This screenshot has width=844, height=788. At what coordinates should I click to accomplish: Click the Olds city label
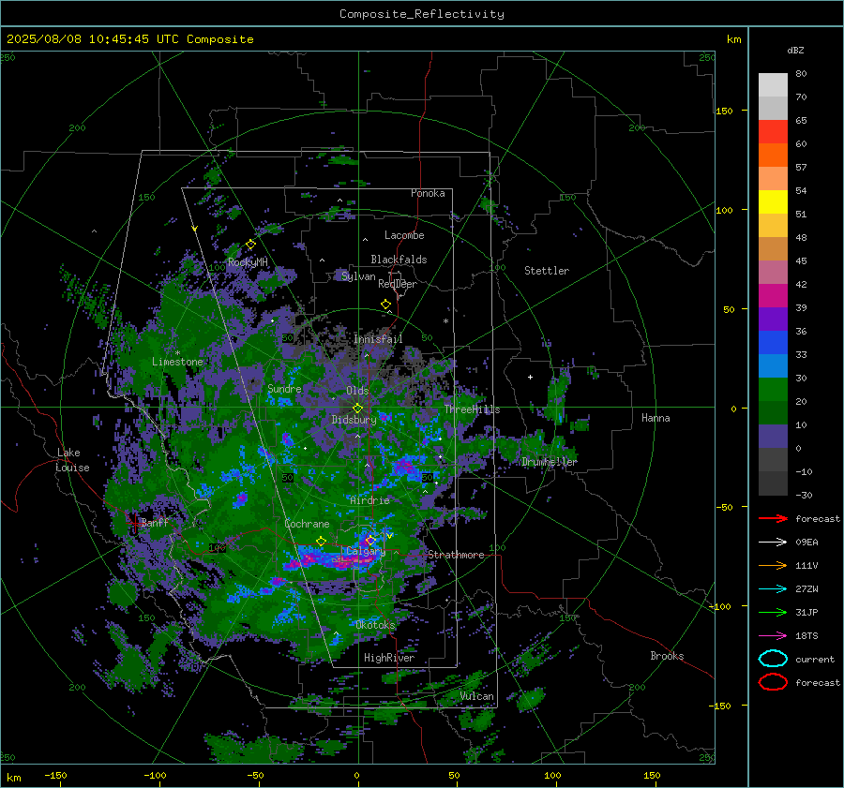357,391
